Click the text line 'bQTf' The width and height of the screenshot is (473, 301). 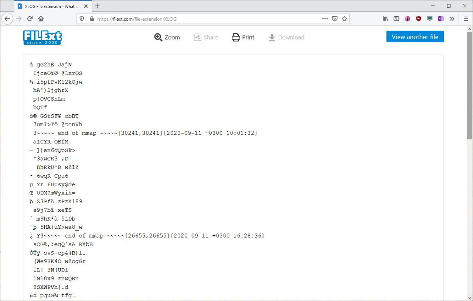pos(40,108)
